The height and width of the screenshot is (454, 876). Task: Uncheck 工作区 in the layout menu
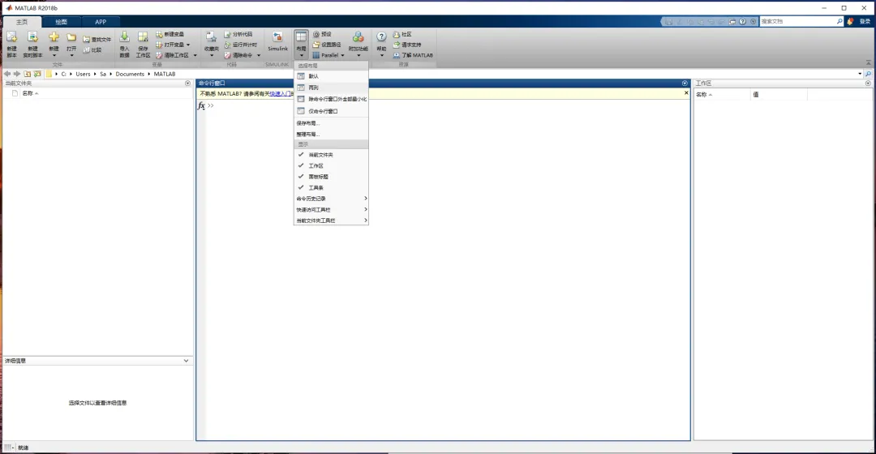pyautogui.click(x=331, y=166)
